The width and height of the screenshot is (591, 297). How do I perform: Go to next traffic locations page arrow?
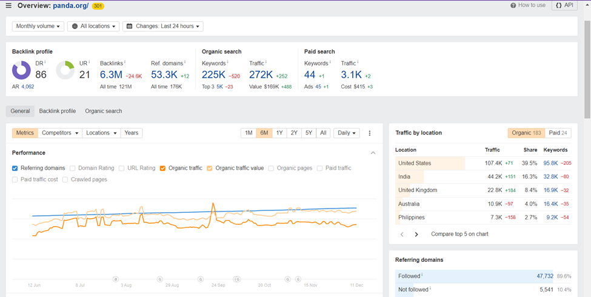click(416, 235)
